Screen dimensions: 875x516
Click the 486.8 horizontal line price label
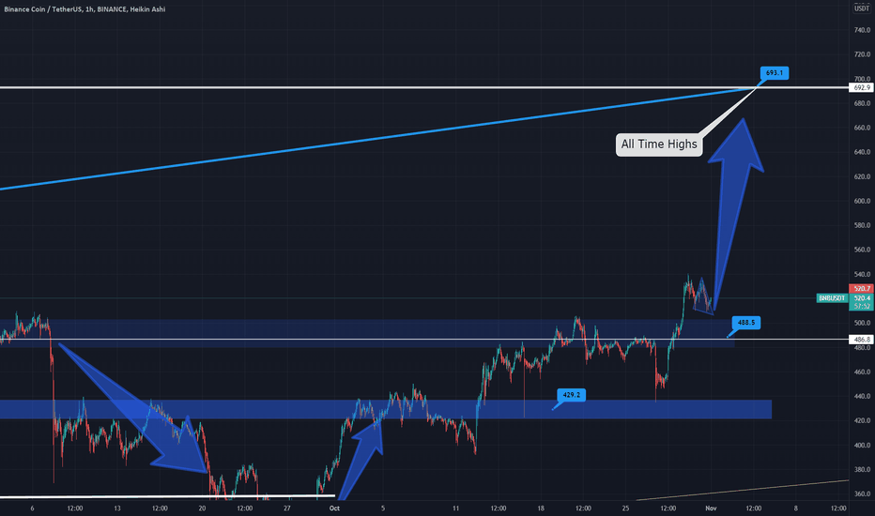[862, 340]
